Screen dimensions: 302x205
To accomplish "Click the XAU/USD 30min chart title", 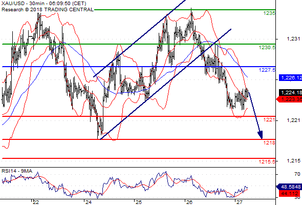I will click(x=44, y=4).
